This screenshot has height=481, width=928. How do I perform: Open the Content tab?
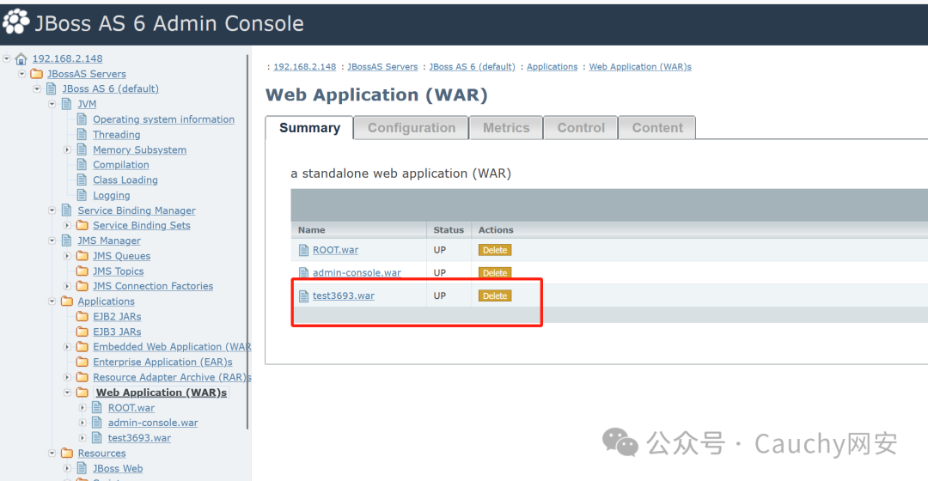657,128
